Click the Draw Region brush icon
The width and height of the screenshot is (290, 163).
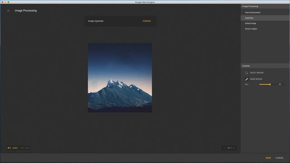coord(246,79)
